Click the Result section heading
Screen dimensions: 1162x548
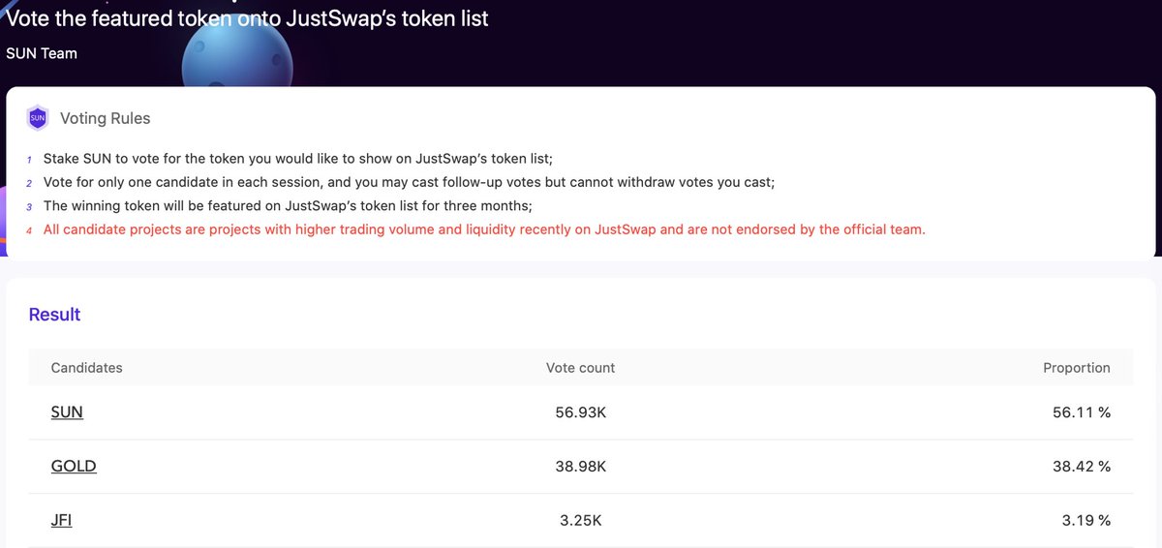click(x=55, y=315)
